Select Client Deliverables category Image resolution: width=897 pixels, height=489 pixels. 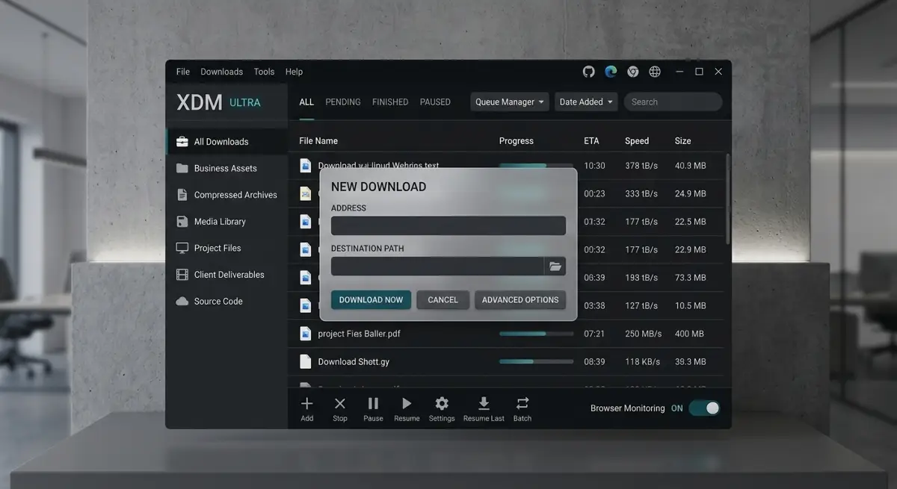point(226,275)
